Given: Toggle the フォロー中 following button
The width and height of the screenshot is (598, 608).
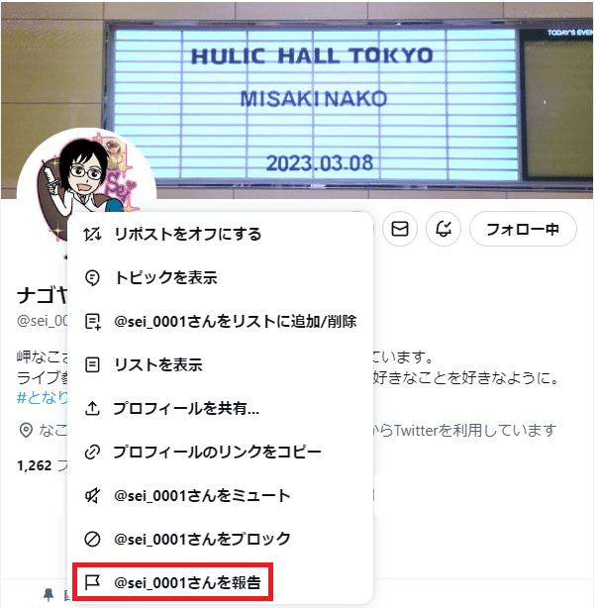Looking at the screenshot, I should [523, 229].
